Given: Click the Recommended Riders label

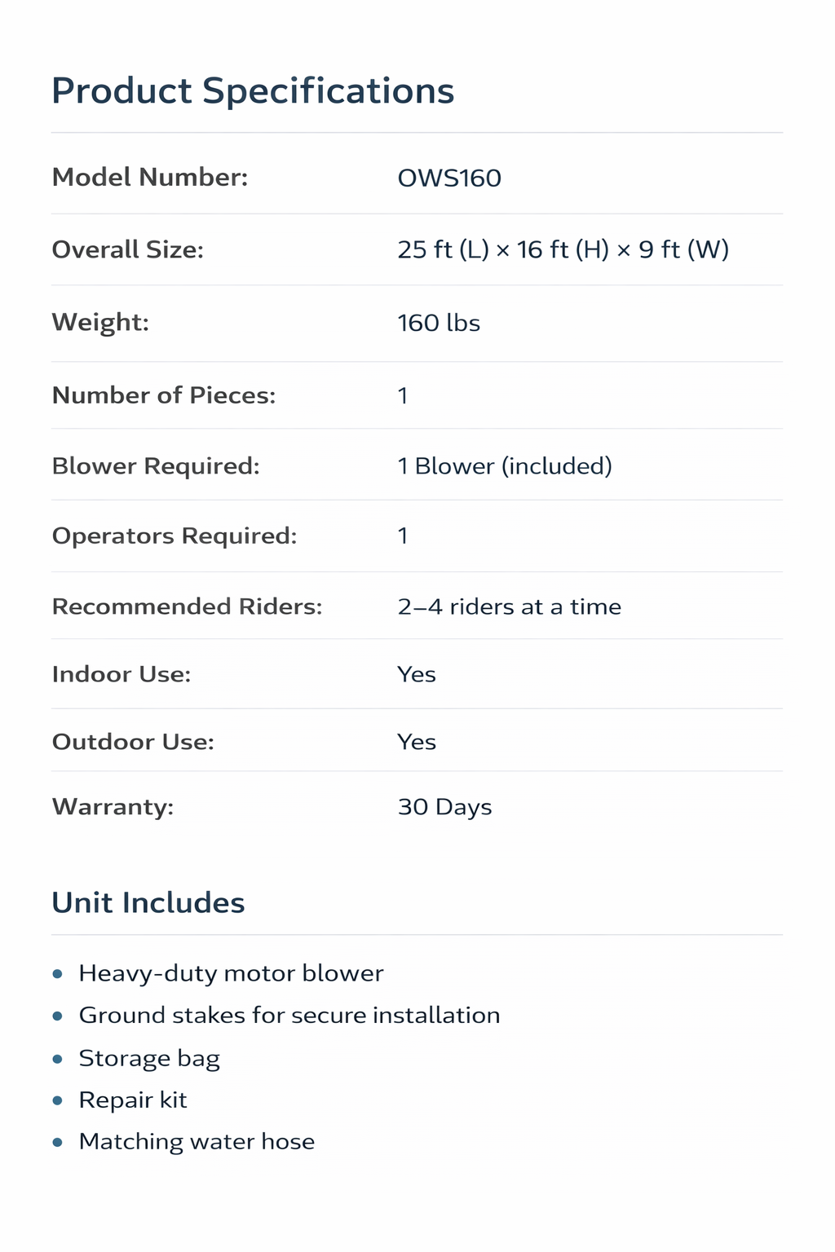Looking at the screenshot, I should click(x=187, y=606).
